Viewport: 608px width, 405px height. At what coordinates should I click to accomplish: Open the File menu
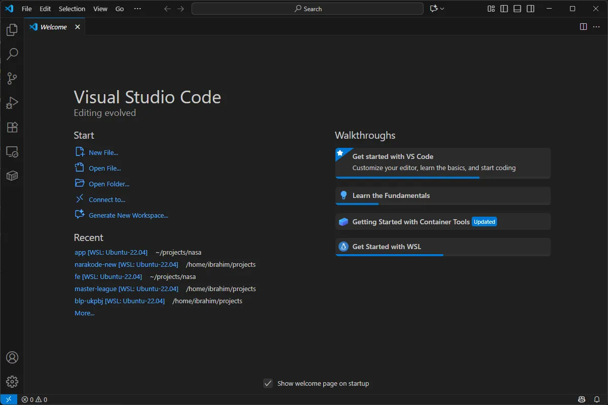pyautogui.click(x=26, y=9)
